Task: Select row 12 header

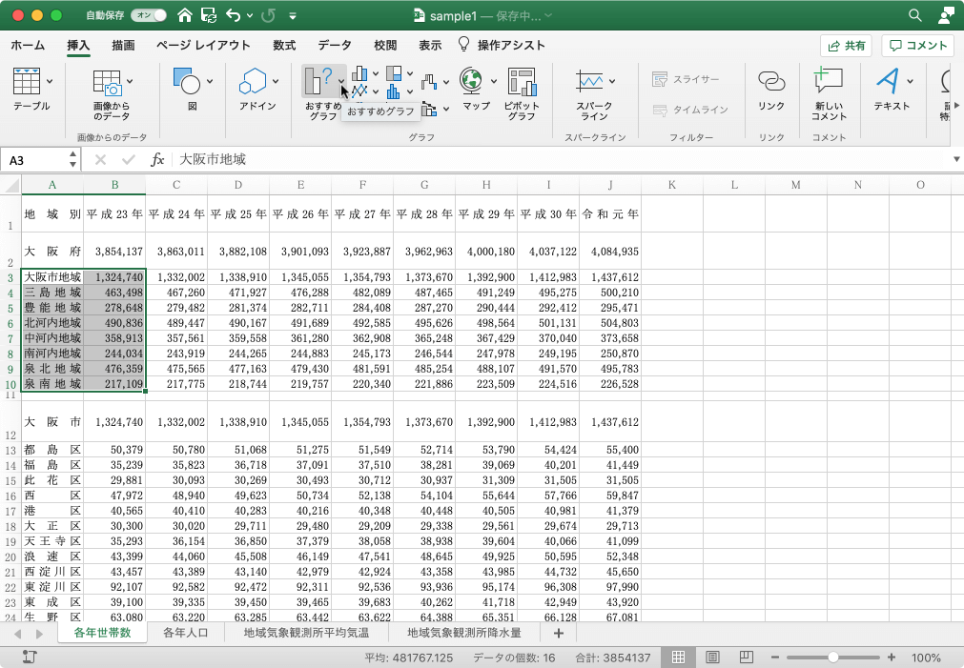Action: tap(10, 420)
